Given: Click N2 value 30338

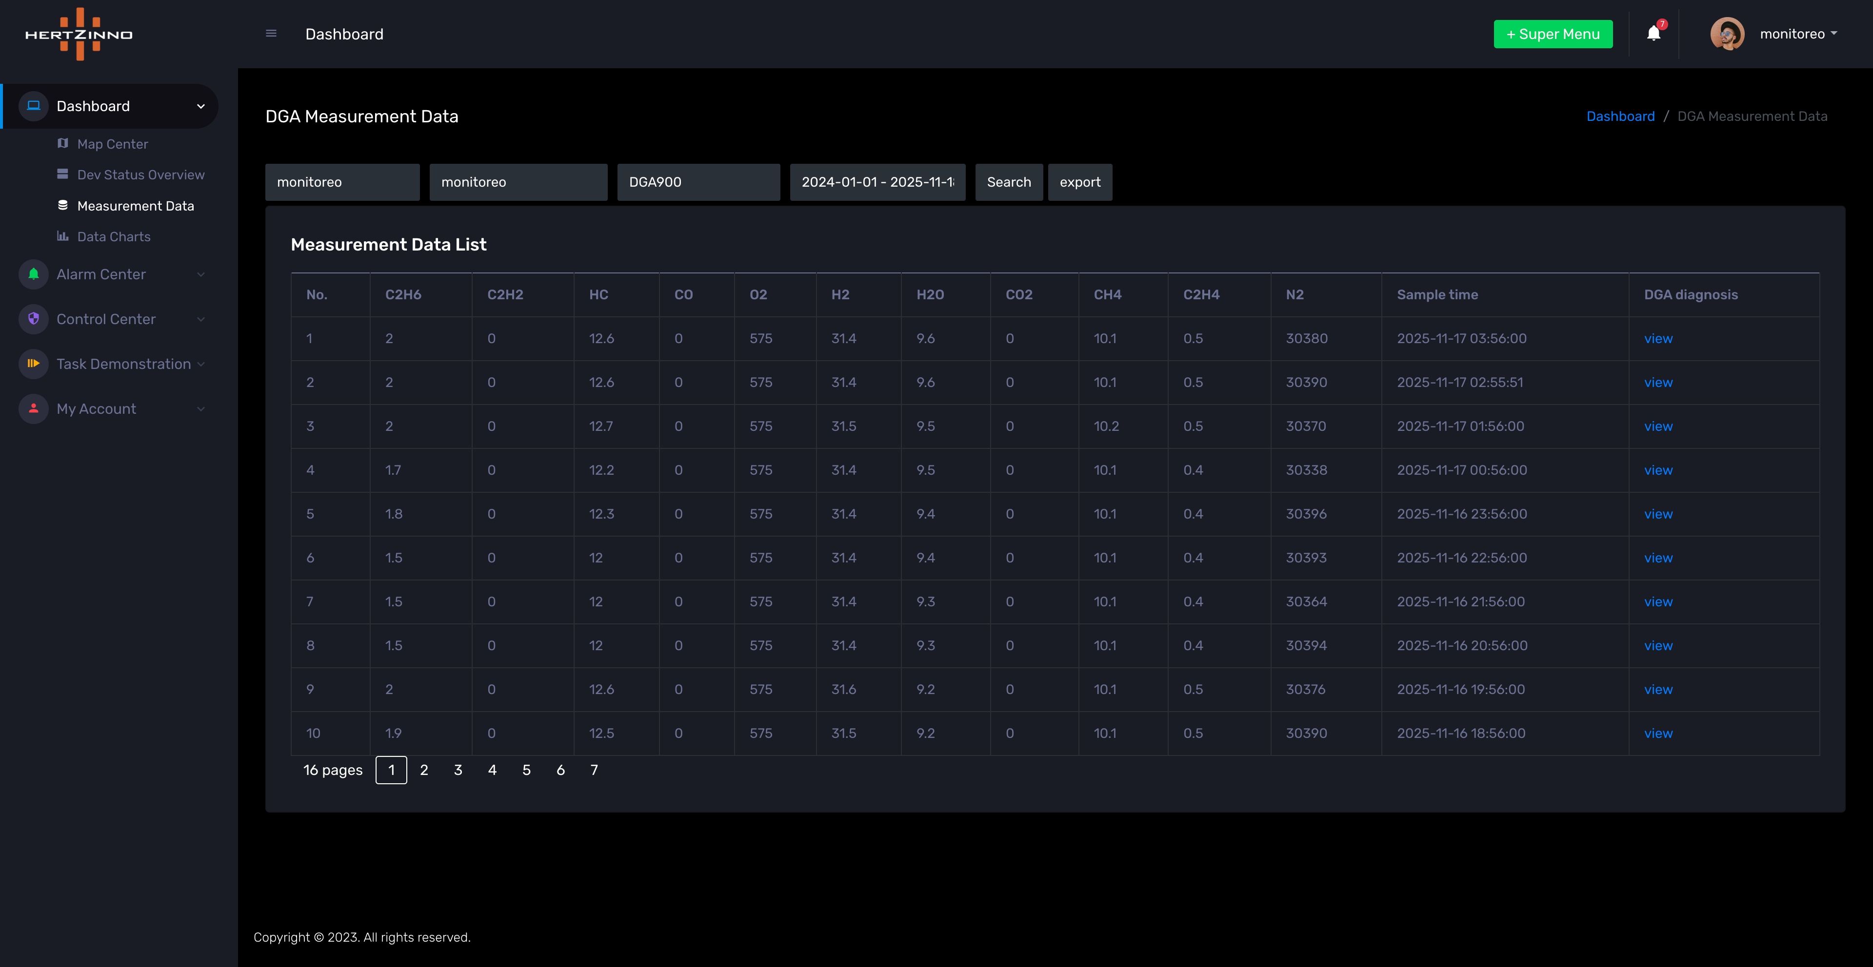Looking at the screenshot, I should (x=1306, y=470).
